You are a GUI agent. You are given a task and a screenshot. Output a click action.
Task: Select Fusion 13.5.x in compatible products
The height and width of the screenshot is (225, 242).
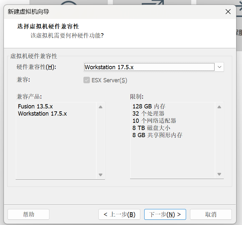[35, 106]
